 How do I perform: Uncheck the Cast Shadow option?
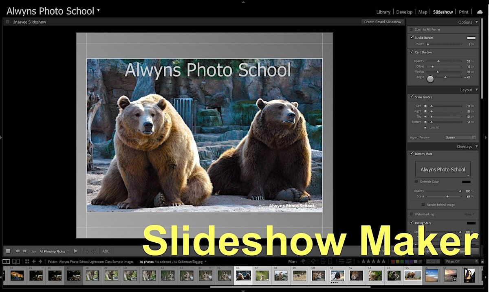click(412, 52)
